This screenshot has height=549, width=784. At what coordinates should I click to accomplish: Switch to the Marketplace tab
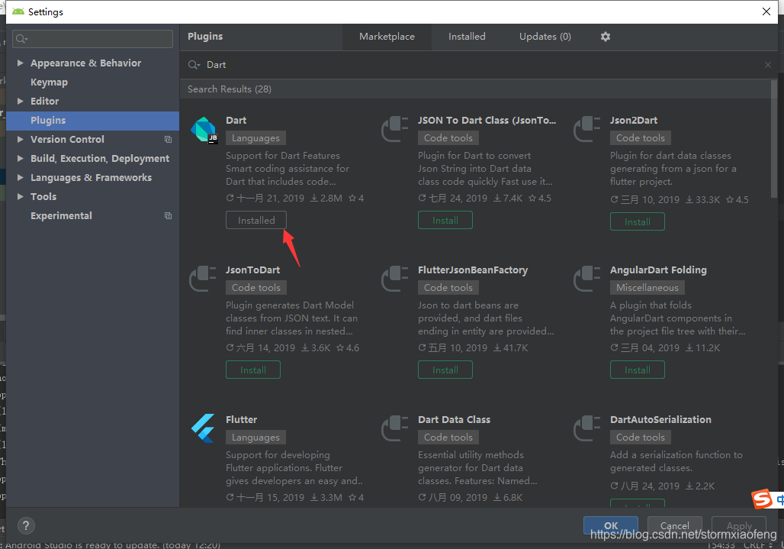click(x=387, y=37)
